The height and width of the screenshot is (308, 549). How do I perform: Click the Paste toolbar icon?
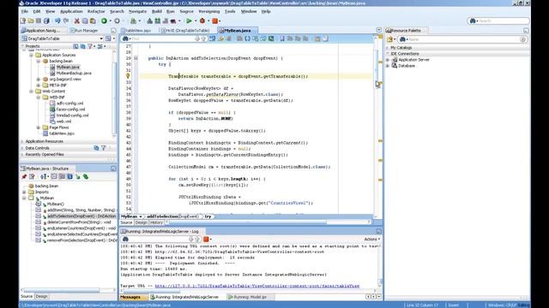(x=93, y=21)
